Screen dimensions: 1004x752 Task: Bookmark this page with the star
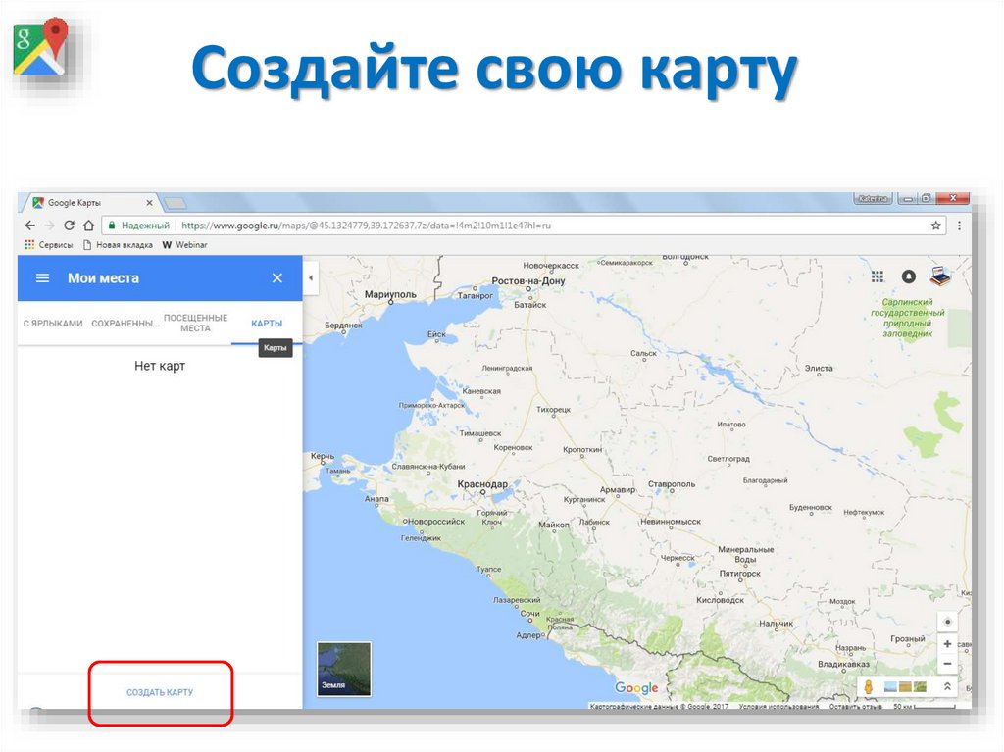[935, 226]
